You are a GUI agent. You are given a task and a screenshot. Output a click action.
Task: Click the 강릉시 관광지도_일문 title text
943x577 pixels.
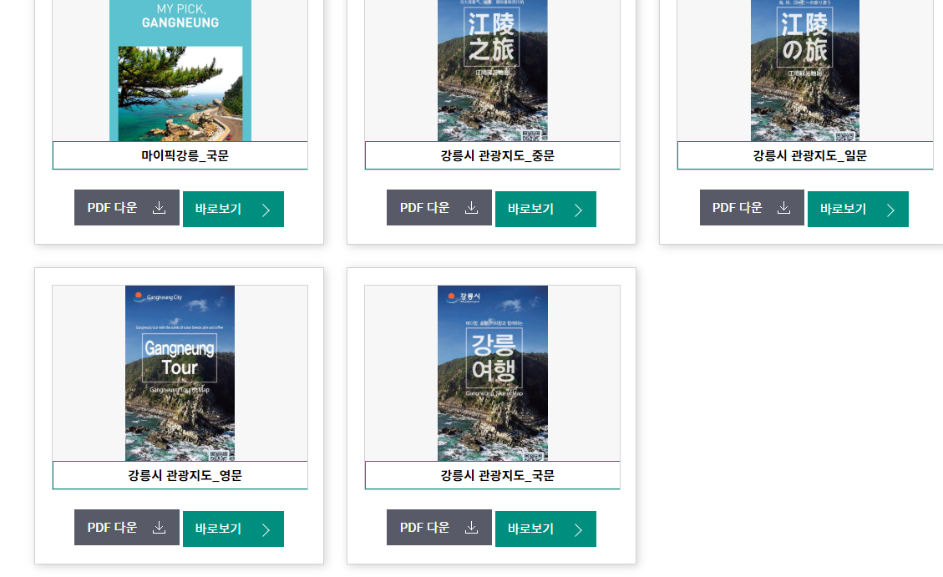point(809,155)
